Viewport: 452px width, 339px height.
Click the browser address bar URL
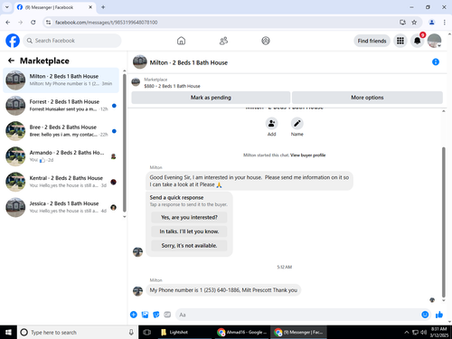(x=106, y=23)
